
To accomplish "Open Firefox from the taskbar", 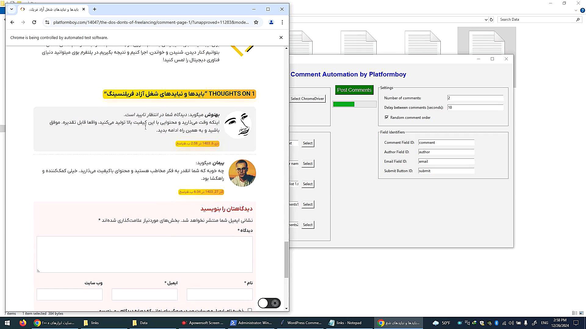I will pyautogui.click(x=23, y=323).
